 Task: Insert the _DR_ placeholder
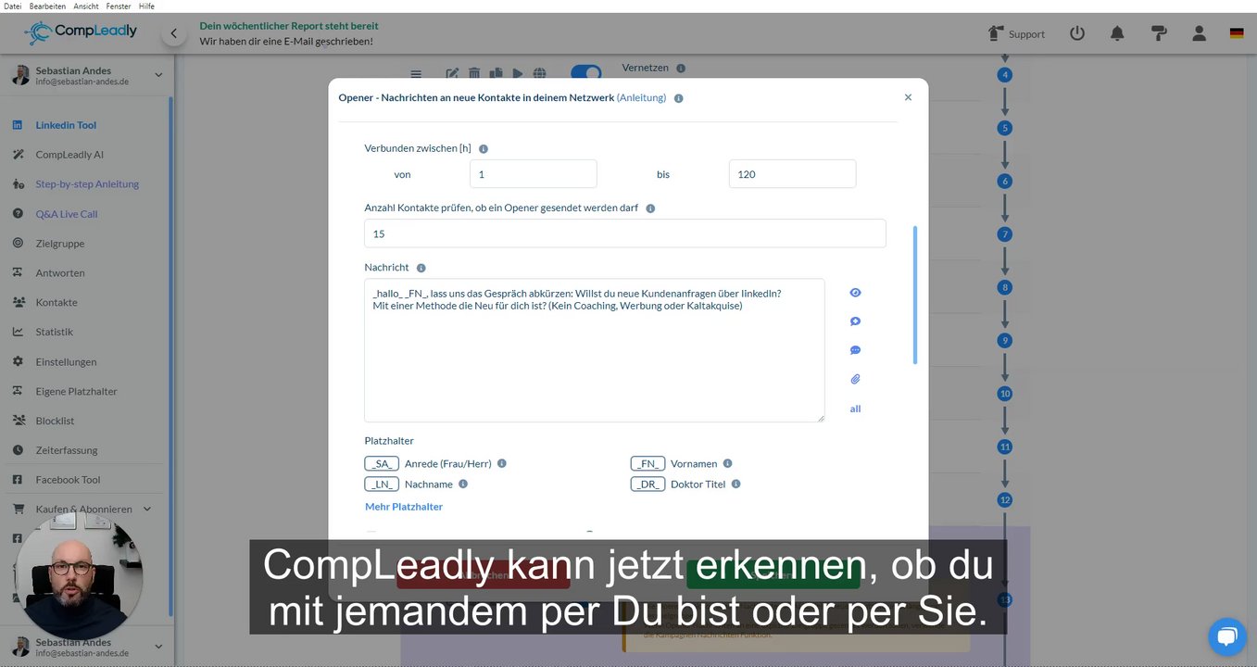[648, 484]
